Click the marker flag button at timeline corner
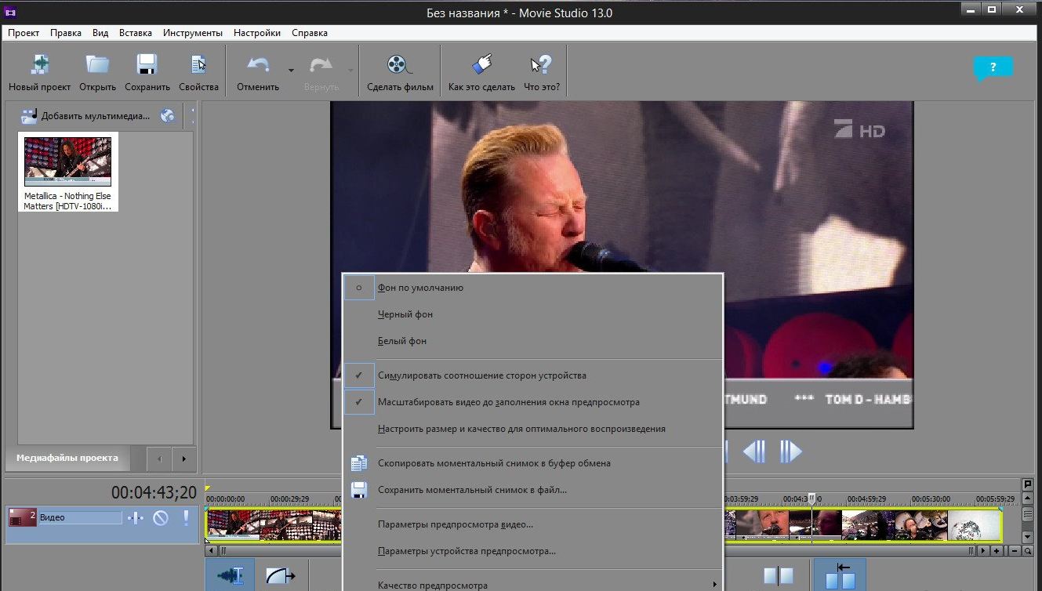The width and height of the screenshot is (1042, 591). coord(1028,484)
